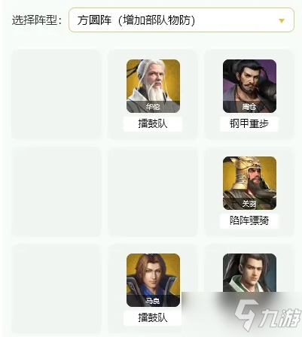Select empty bottom-left formation slot
Screen dimensions: 302x337
point(56,288)
